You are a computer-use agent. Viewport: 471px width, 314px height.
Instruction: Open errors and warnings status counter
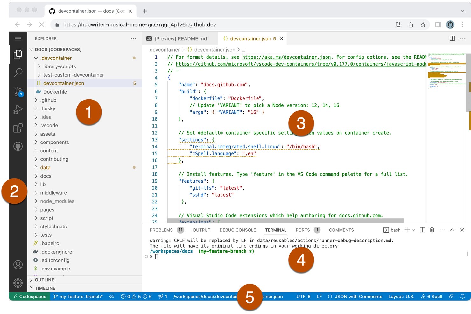136,297
